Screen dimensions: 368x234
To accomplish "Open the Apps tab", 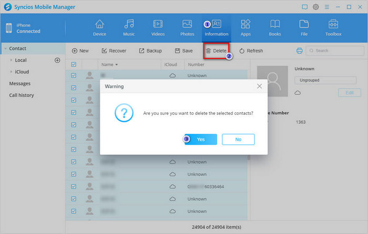I will click(246, 28).
